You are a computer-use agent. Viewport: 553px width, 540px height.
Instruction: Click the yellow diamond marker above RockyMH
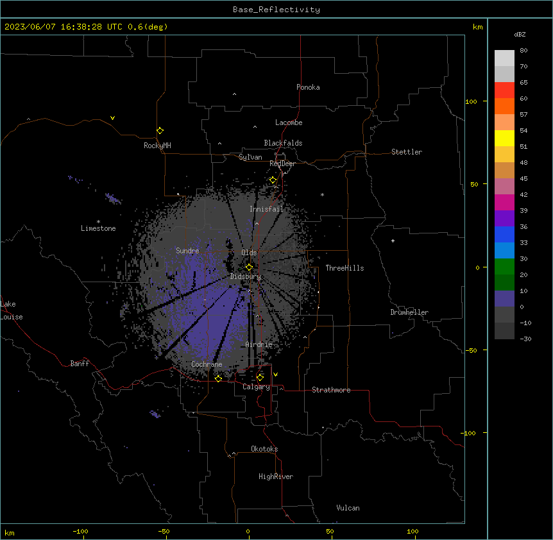[x=160, y=131]
